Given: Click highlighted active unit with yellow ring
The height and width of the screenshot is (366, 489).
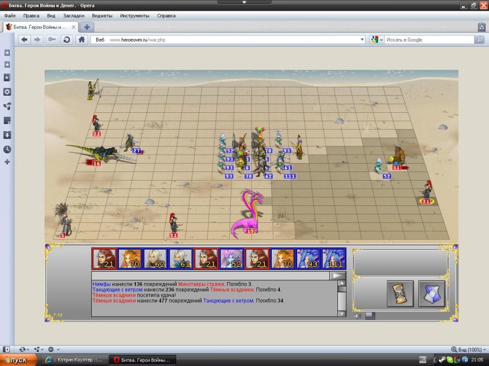Looking at the screenshot, I should coord(427,193).
